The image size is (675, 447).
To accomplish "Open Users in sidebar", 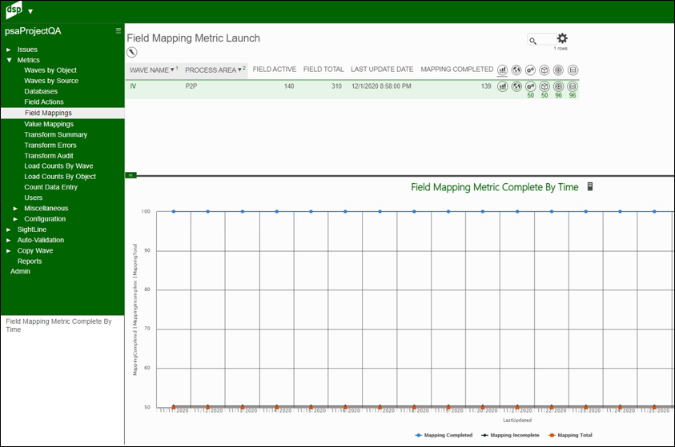I will tap(33, 198).
